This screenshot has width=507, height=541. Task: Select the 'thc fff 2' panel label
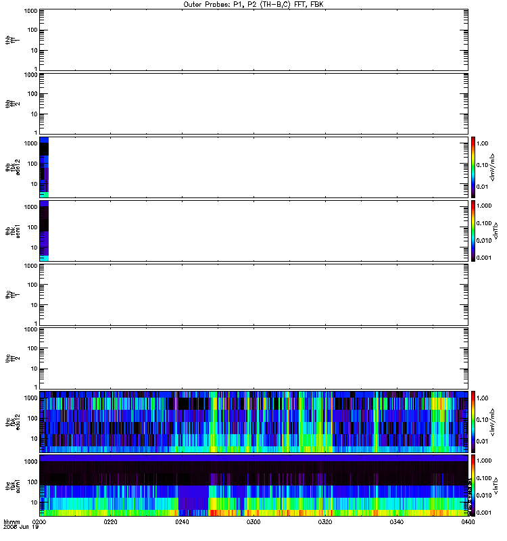coord(12,358)
